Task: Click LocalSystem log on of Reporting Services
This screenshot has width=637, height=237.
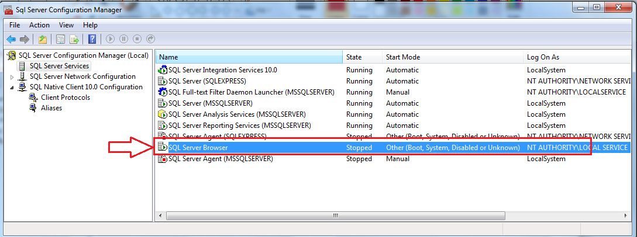Action: tap(546, 126)
